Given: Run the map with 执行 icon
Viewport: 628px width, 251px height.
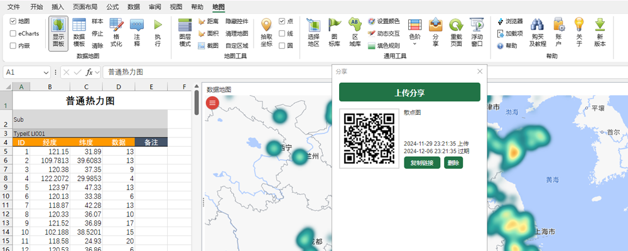Looking at the screenshot, I should (x=158, y=33).
